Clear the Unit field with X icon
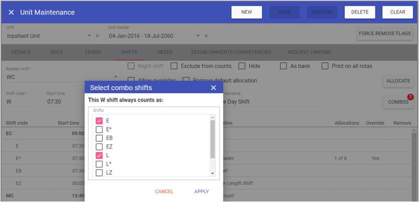The image size is (419, 202). tap(97, 36)
